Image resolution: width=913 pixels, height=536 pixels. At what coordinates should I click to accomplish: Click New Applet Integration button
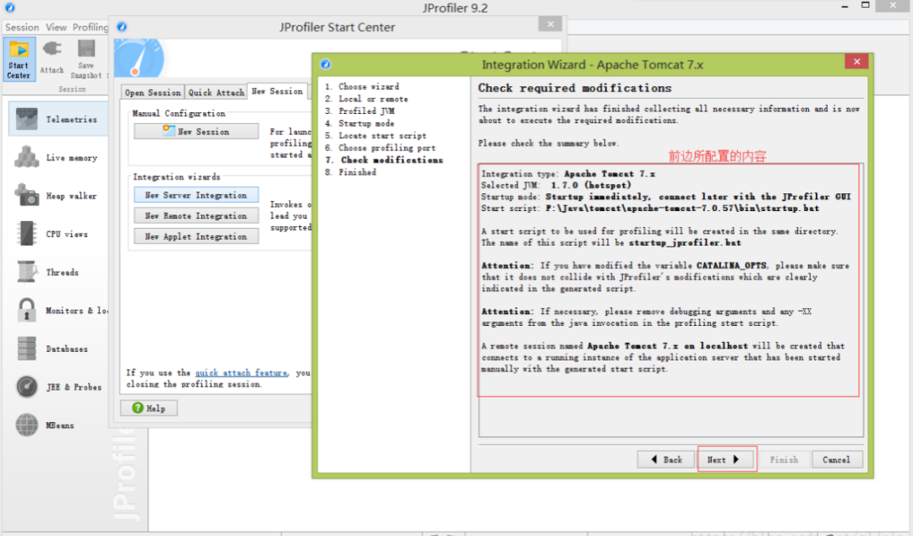click(196, 236)
